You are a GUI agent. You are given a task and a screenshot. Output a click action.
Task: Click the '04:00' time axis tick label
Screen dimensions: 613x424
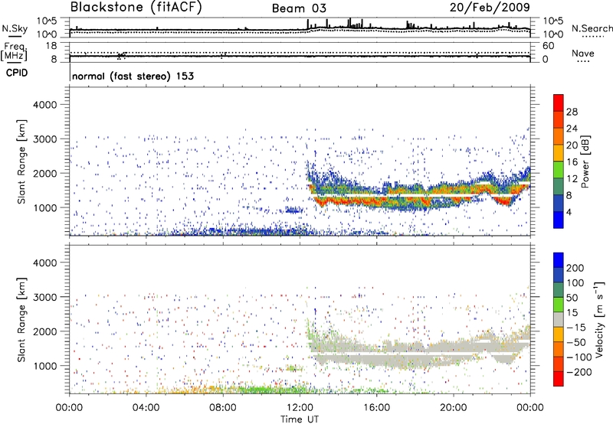click(146, 408)
